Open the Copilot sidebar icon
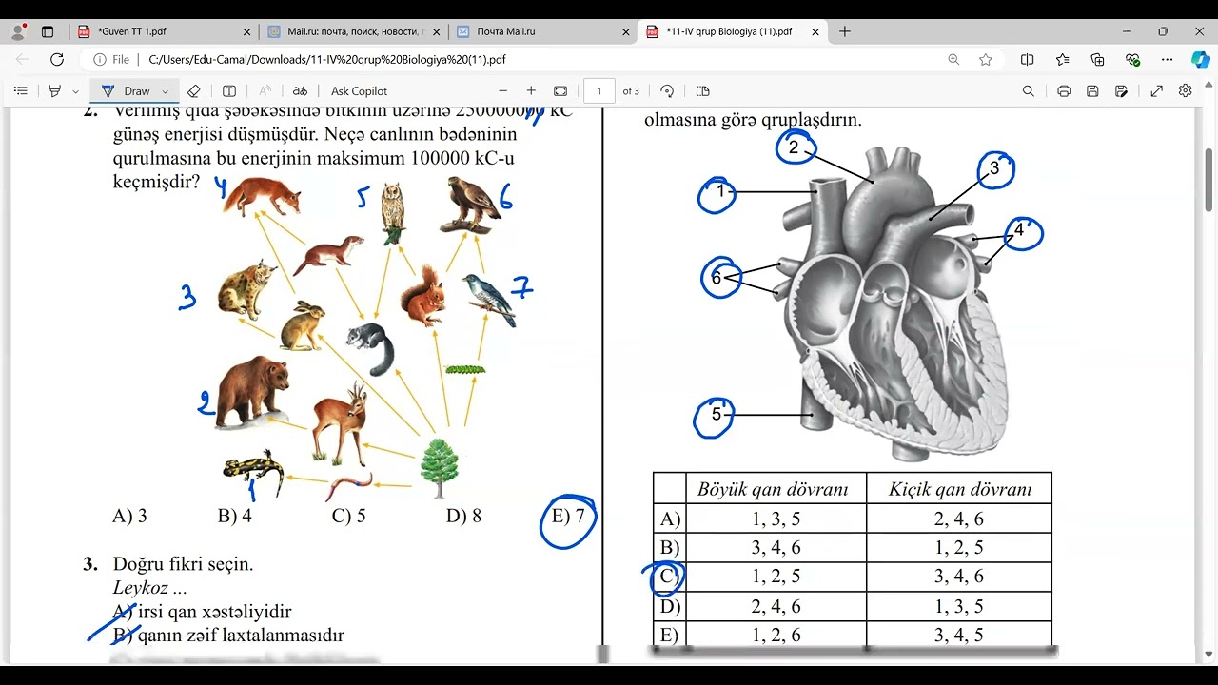 pyautogui.click(x=1200, y=59)
